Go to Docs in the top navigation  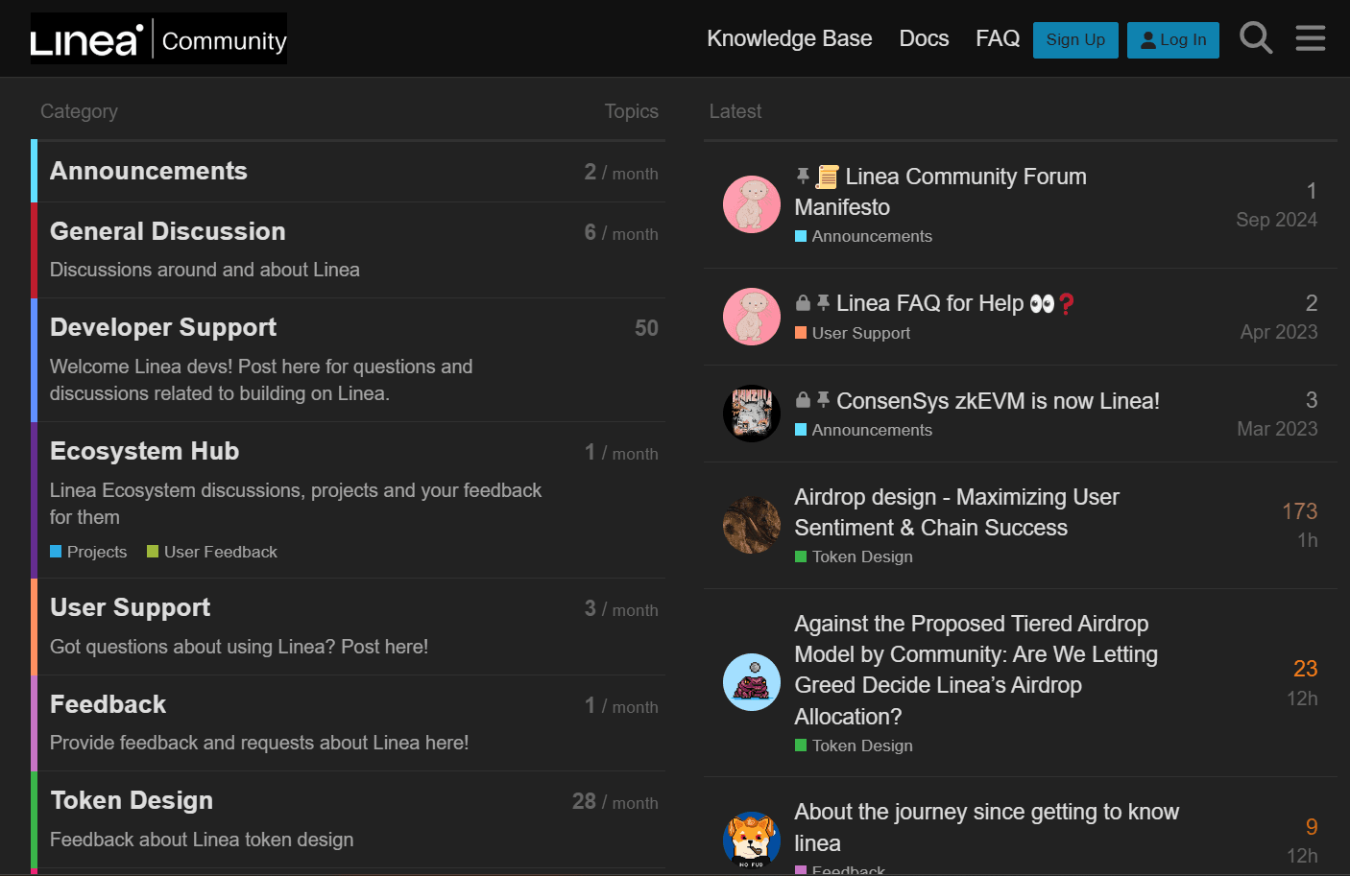tap(924, 38)
